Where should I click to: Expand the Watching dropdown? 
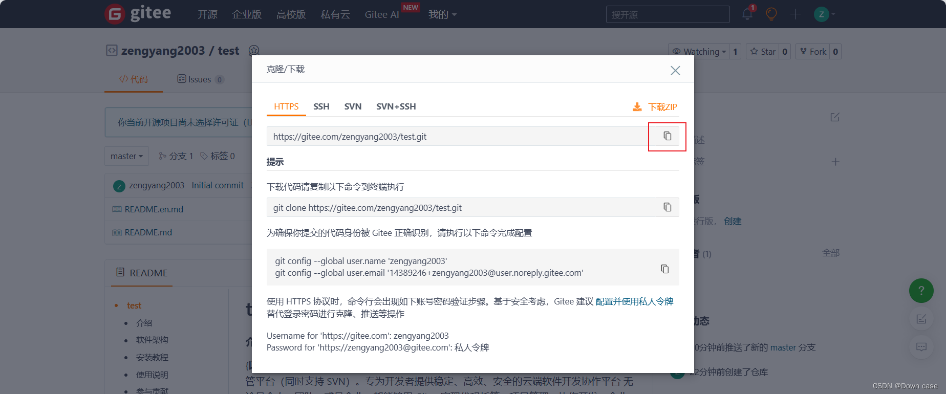pyautogui.click(x=699, y=52)
